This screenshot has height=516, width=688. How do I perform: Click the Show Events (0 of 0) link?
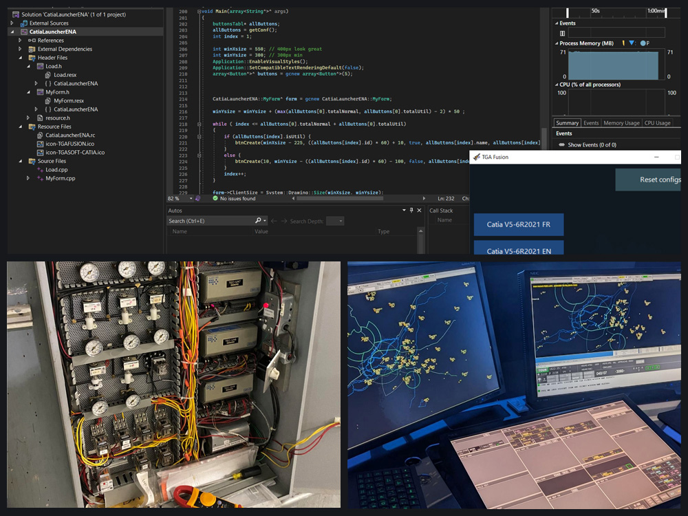pos(592,144)
